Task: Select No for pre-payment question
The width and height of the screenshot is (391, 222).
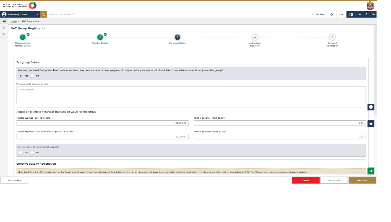Action: (x=32, y=76)
